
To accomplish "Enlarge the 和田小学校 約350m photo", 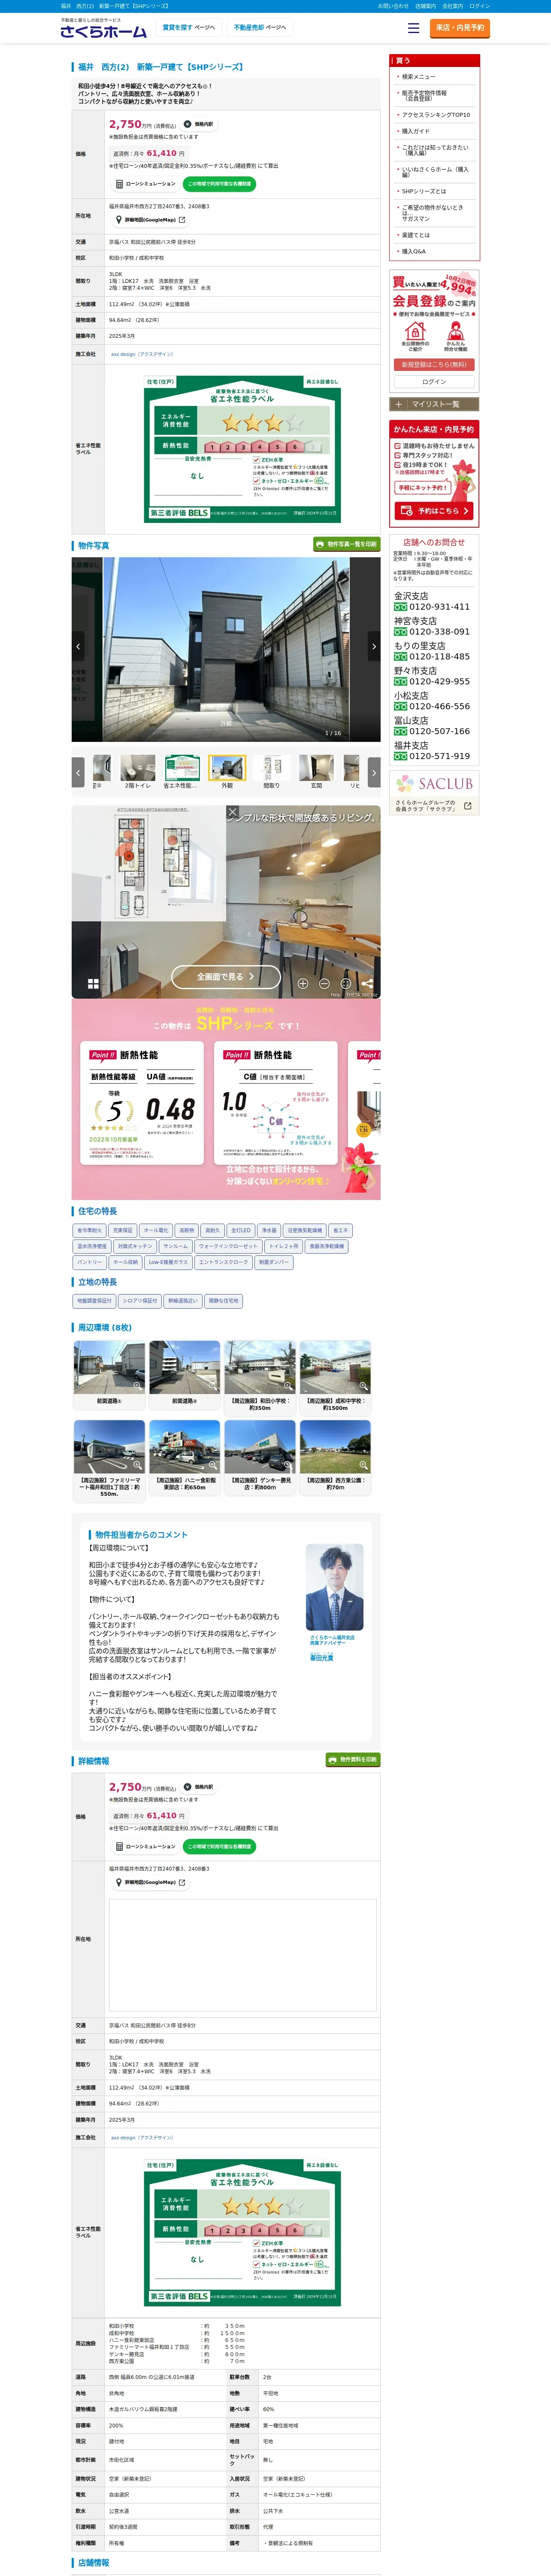I will pos(260,1368).
